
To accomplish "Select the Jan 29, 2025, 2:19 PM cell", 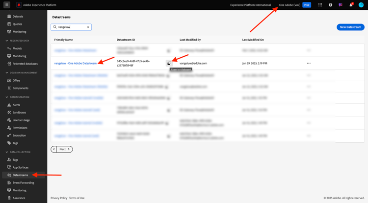I will click(255, 64).
